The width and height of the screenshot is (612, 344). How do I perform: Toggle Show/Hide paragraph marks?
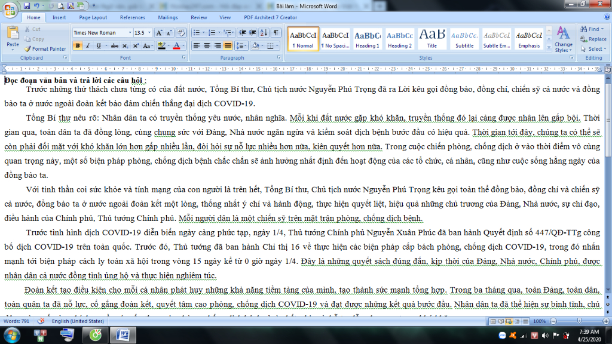pyautogui.click(x=276, y=33)
